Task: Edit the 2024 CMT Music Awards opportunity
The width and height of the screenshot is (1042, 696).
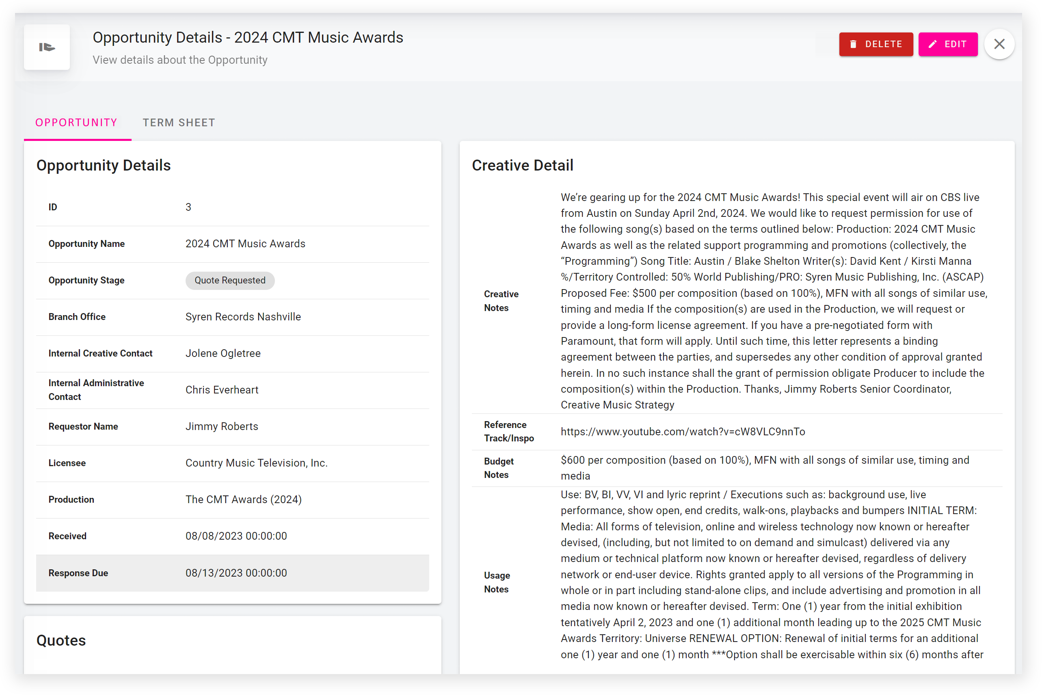Action: [947, 44]
